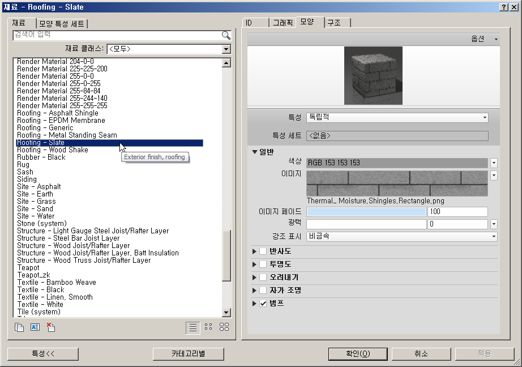The image size is (522, 367).
Task: Confirm with the 확인(O) button
Action: pos(358,353)
